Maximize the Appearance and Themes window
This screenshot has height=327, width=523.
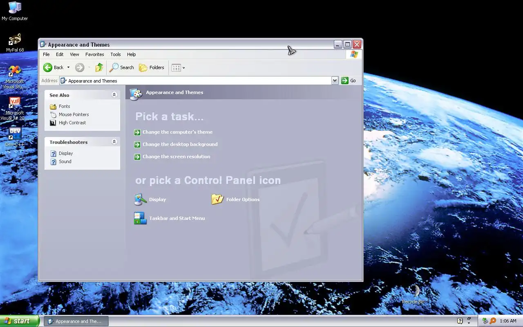347,45
